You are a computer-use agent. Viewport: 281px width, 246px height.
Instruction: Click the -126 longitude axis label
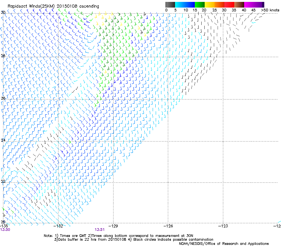coord(168,226)
